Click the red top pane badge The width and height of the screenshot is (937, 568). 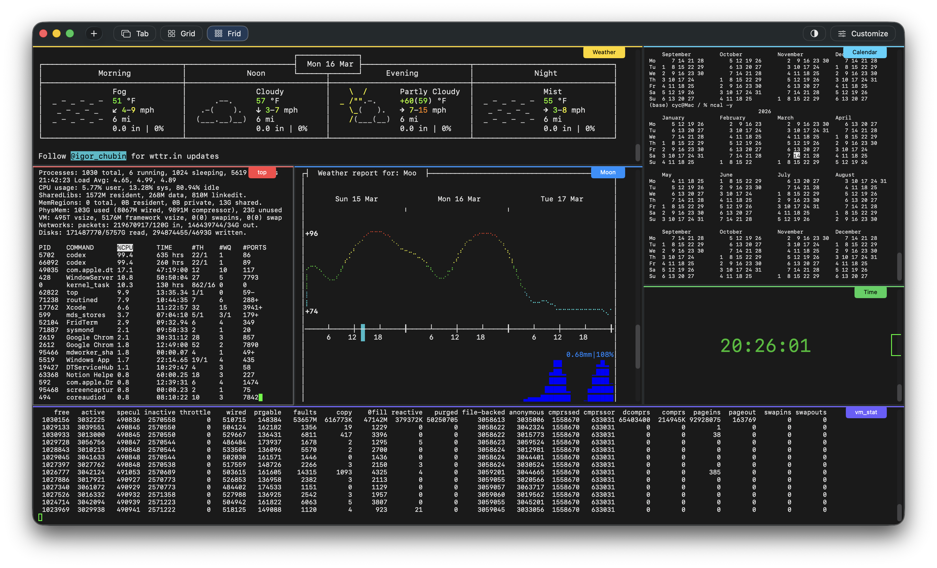tap(262, 172)
